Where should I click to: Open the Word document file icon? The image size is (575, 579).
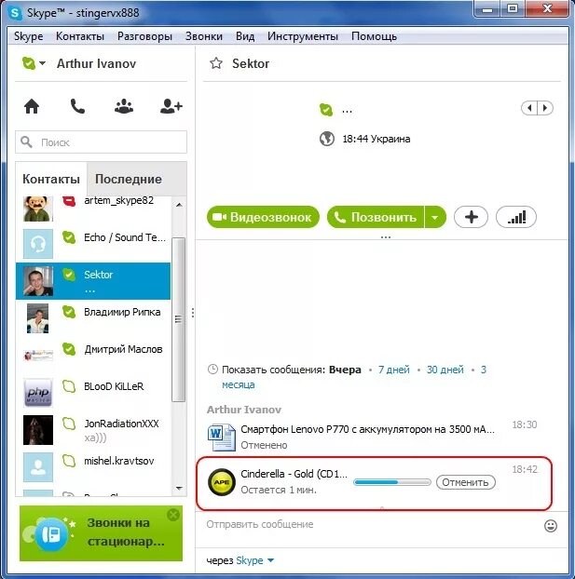point(221,438)
